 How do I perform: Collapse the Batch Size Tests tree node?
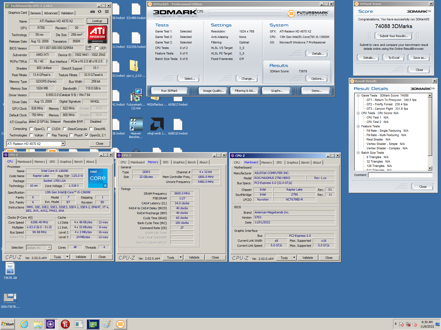click(358, 153)
